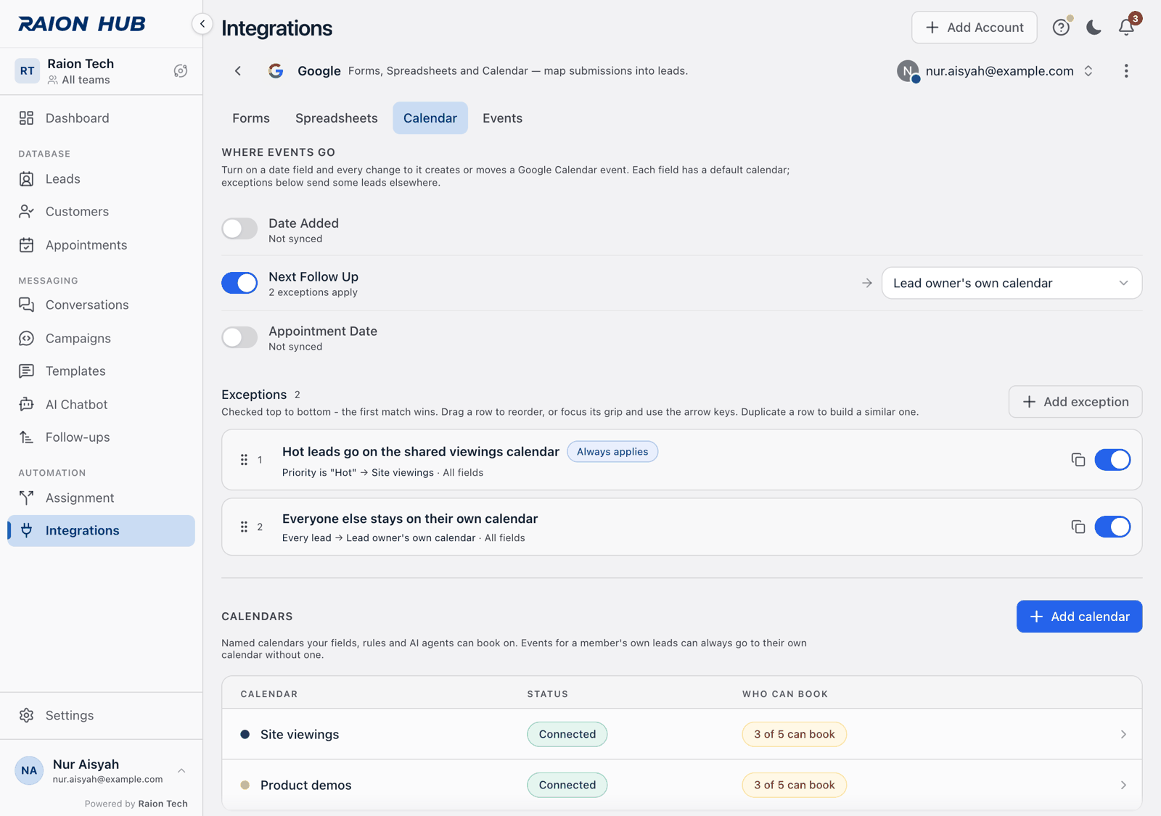Image resolution: width=1161 pixels, height=816 pixels.
Task: Duplicate the Everyone else exception row
Action: 1078,527
